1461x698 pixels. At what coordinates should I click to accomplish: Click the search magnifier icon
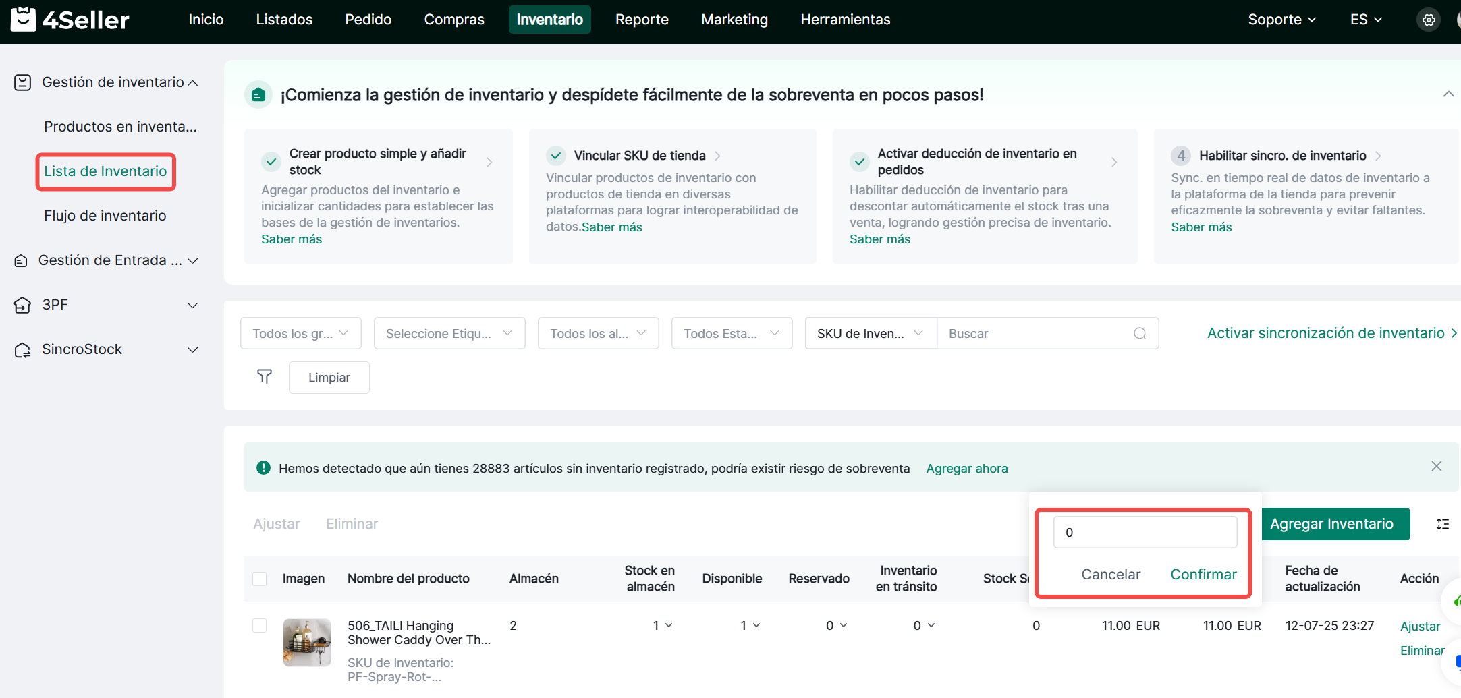(x=1140, y=334)
